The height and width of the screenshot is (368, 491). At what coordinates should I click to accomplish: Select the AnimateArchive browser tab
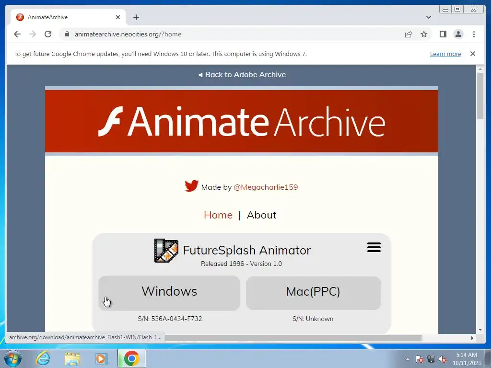coord(68,17)
